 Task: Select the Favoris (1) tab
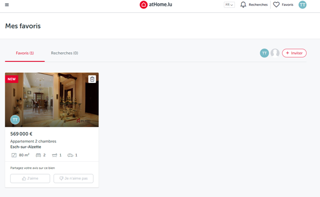tap(25, 53)
